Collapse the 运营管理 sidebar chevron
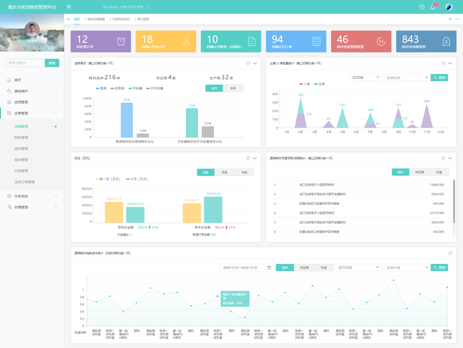463x348 pixels. coord(56,113)
